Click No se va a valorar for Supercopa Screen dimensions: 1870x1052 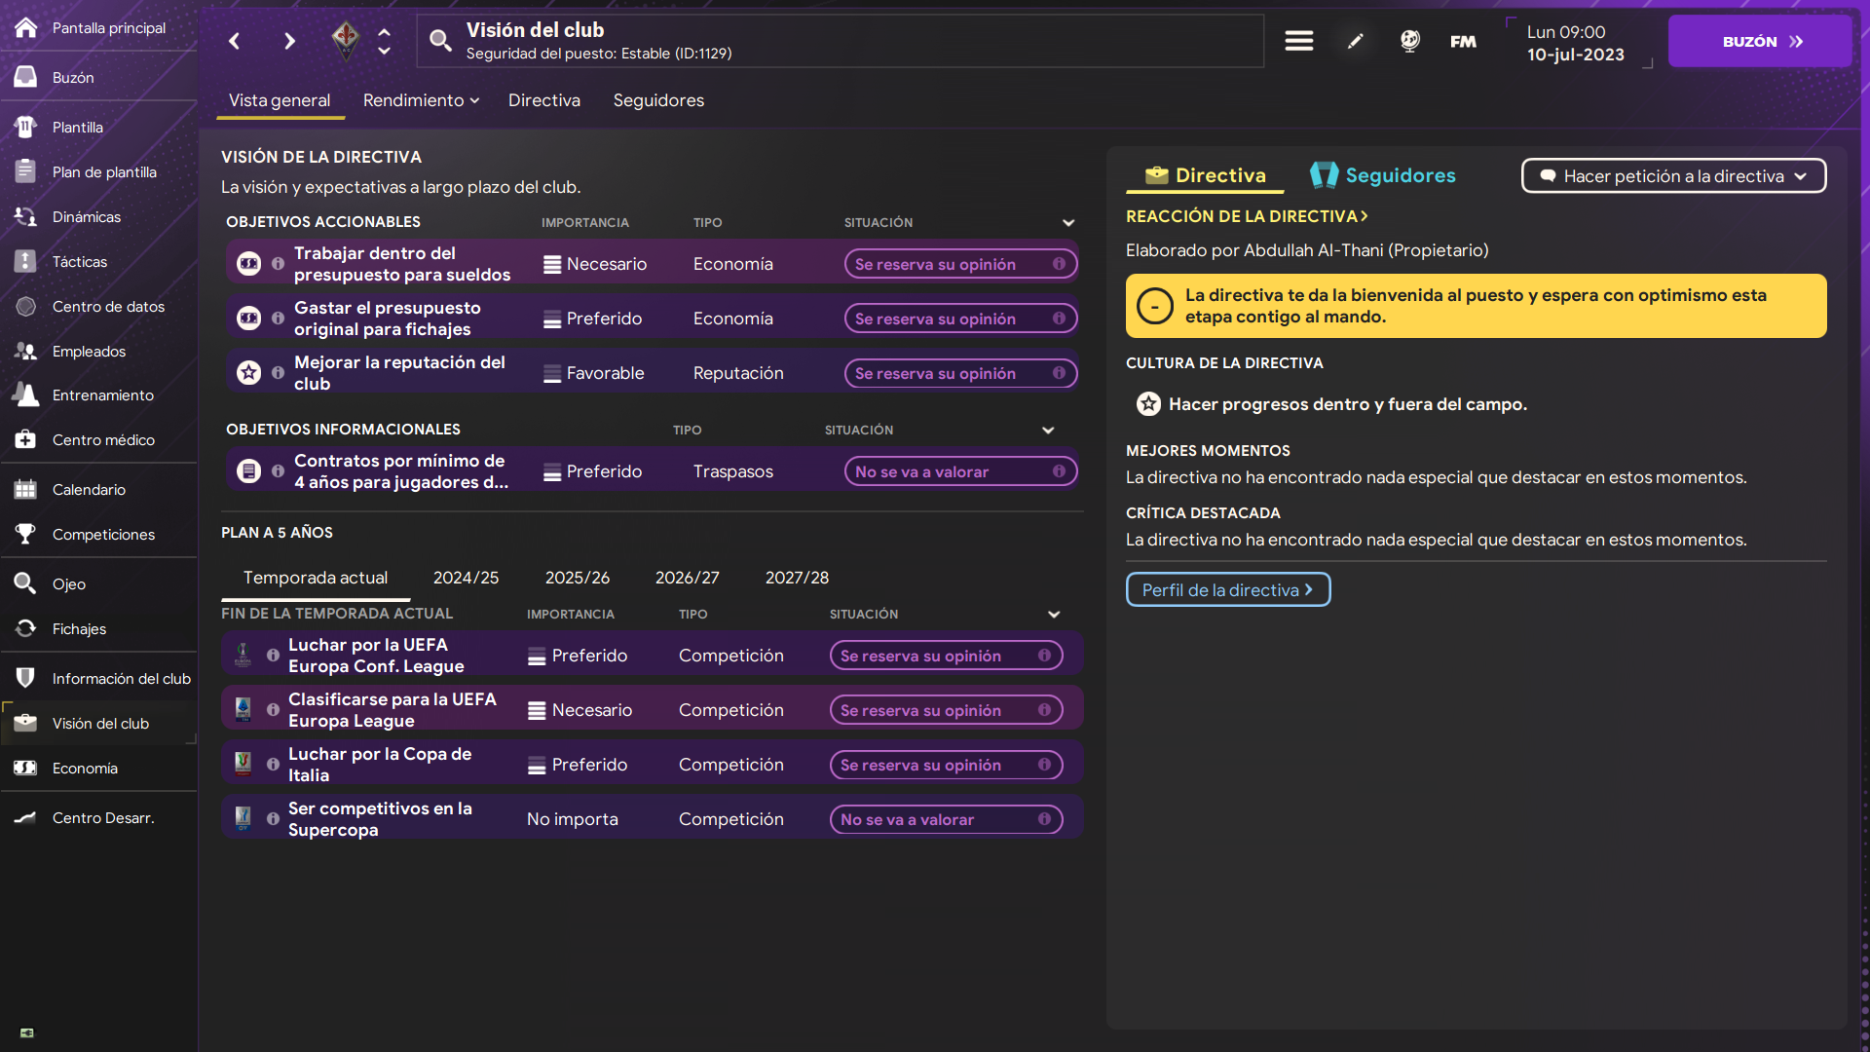point(946,819)
